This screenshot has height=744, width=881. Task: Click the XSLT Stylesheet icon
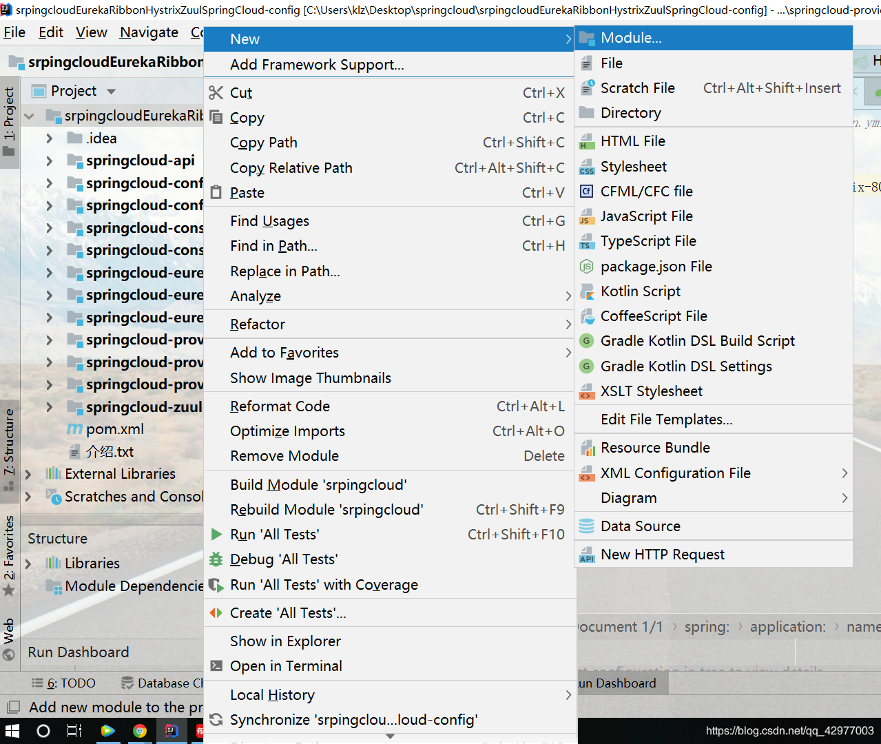(x=587, y=391)
